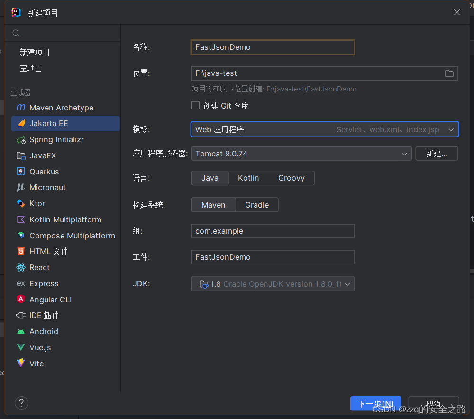
Task: Open the JDK 1.8 version dropdown
Action: point(273,284)
